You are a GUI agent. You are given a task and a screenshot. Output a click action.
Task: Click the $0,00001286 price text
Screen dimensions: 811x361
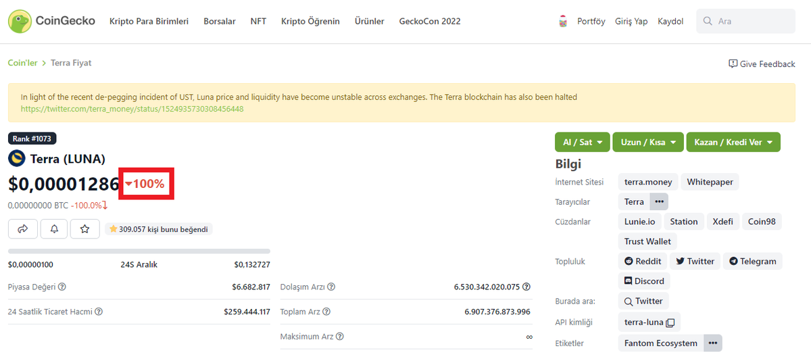64,184
